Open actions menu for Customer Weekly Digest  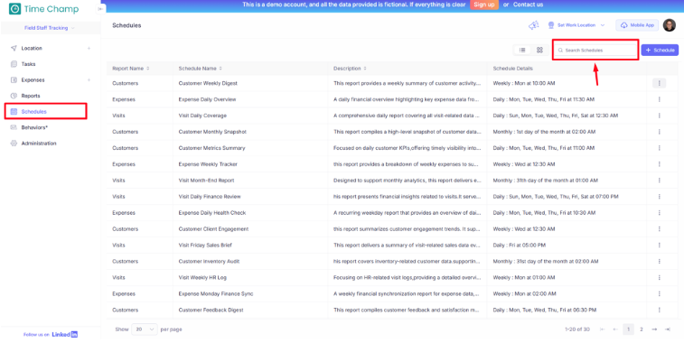tap(659, 83)
